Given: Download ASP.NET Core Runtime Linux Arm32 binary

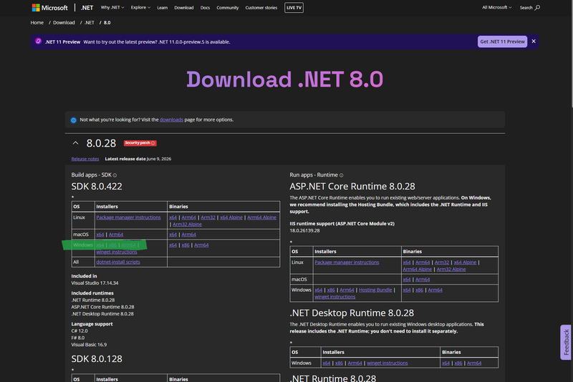Looking at the screenshot, I should tap(442, 263).
